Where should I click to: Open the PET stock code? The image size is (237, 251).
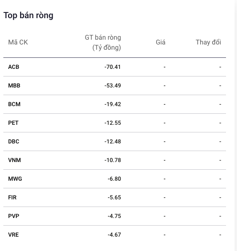pyautogui.click(x=13, y=123)
